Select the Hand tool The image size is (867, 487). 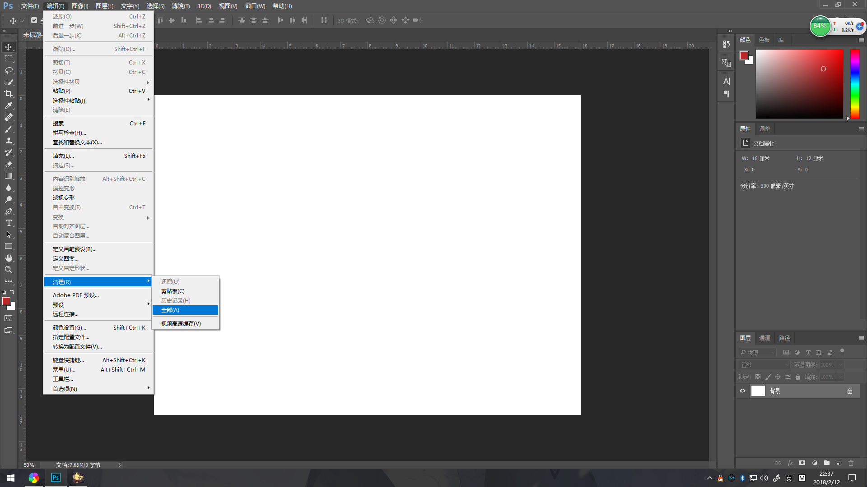pos(9,258)
